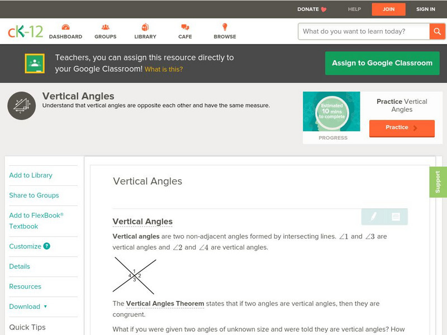Click the Download sidebar link
Screen dimensions: 447x335
[25, 307]
